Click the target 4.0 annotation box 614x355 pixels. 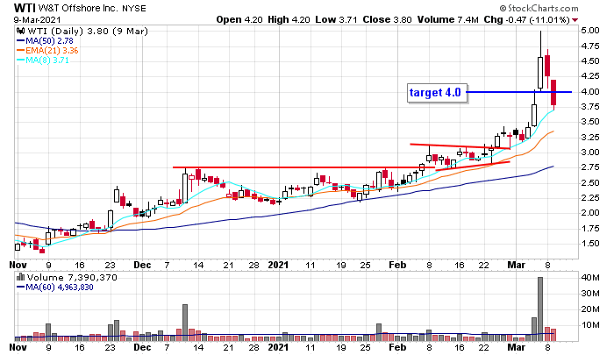pyautogui.click(x=437, y=93)
